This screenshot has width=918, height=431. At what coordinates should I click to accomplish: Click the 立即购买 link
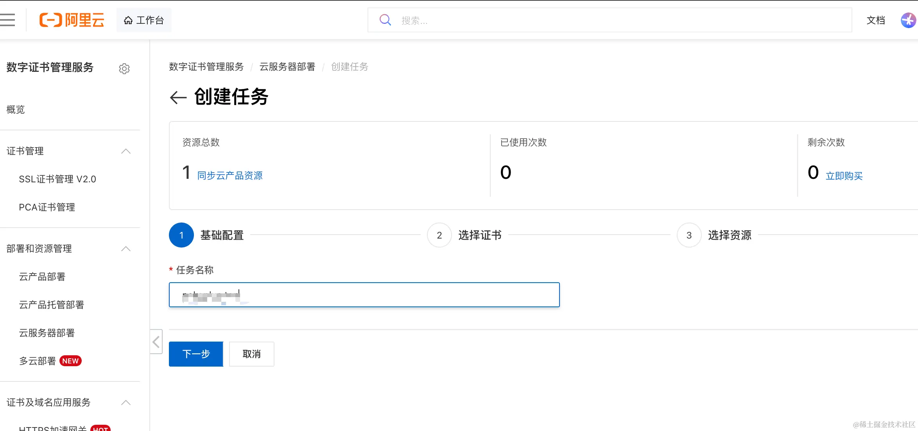[x=844, y=176]
